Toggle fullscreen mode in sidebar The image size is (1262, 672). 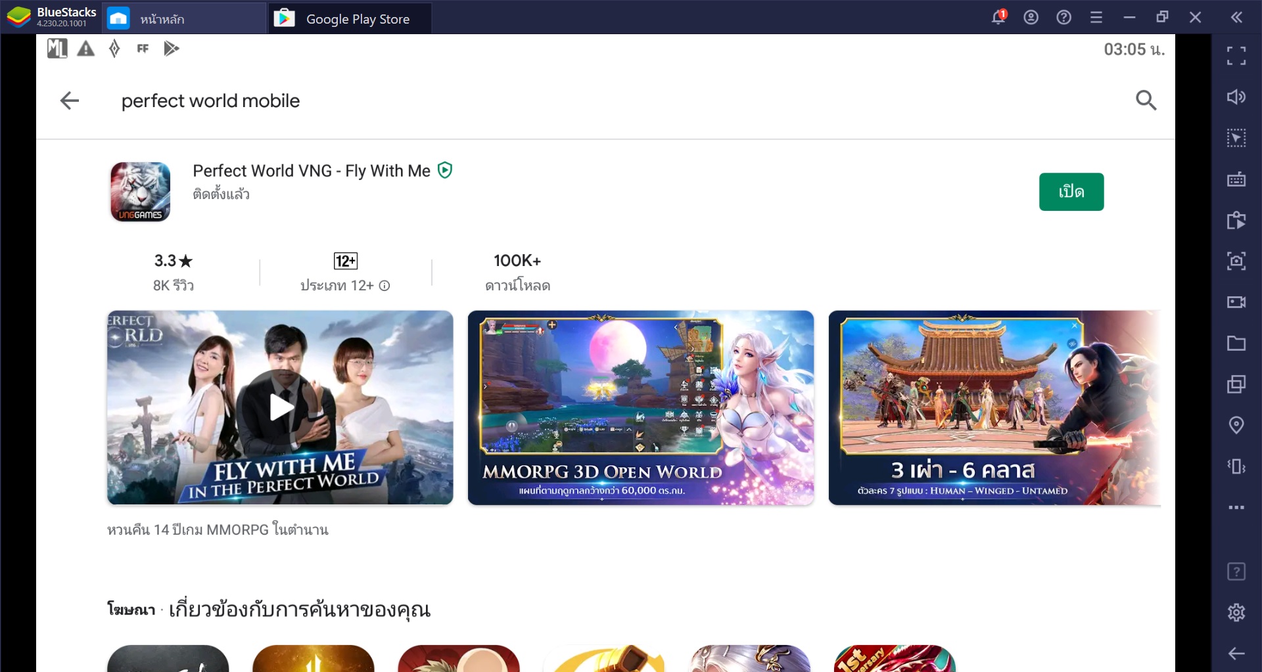coord(1236,56)
